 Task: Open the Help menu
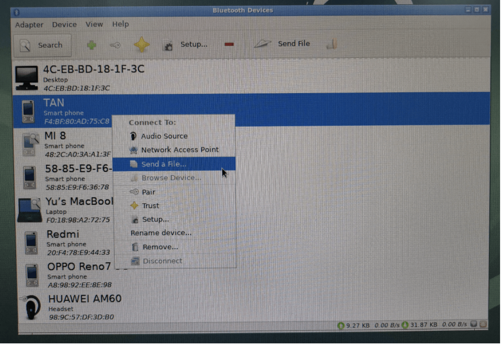pos(121,24)
